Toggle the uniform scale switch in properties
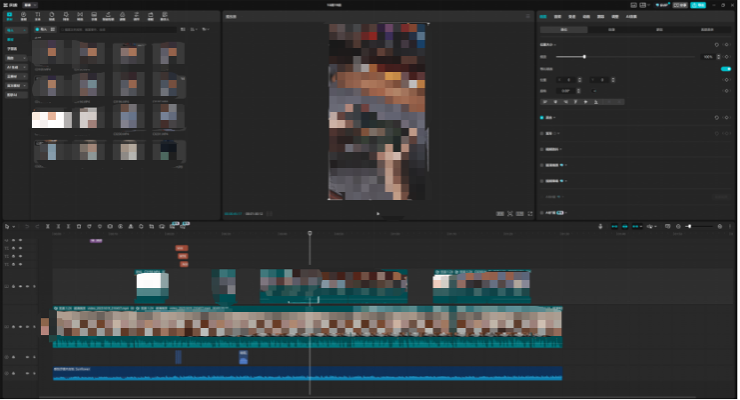740x400 pixels. 726,68
